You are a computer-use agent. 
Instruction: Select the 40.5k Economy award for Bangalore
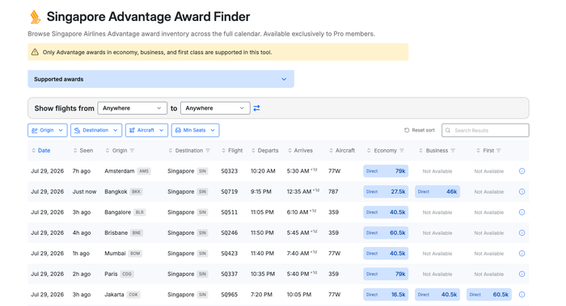coord(386,212)
